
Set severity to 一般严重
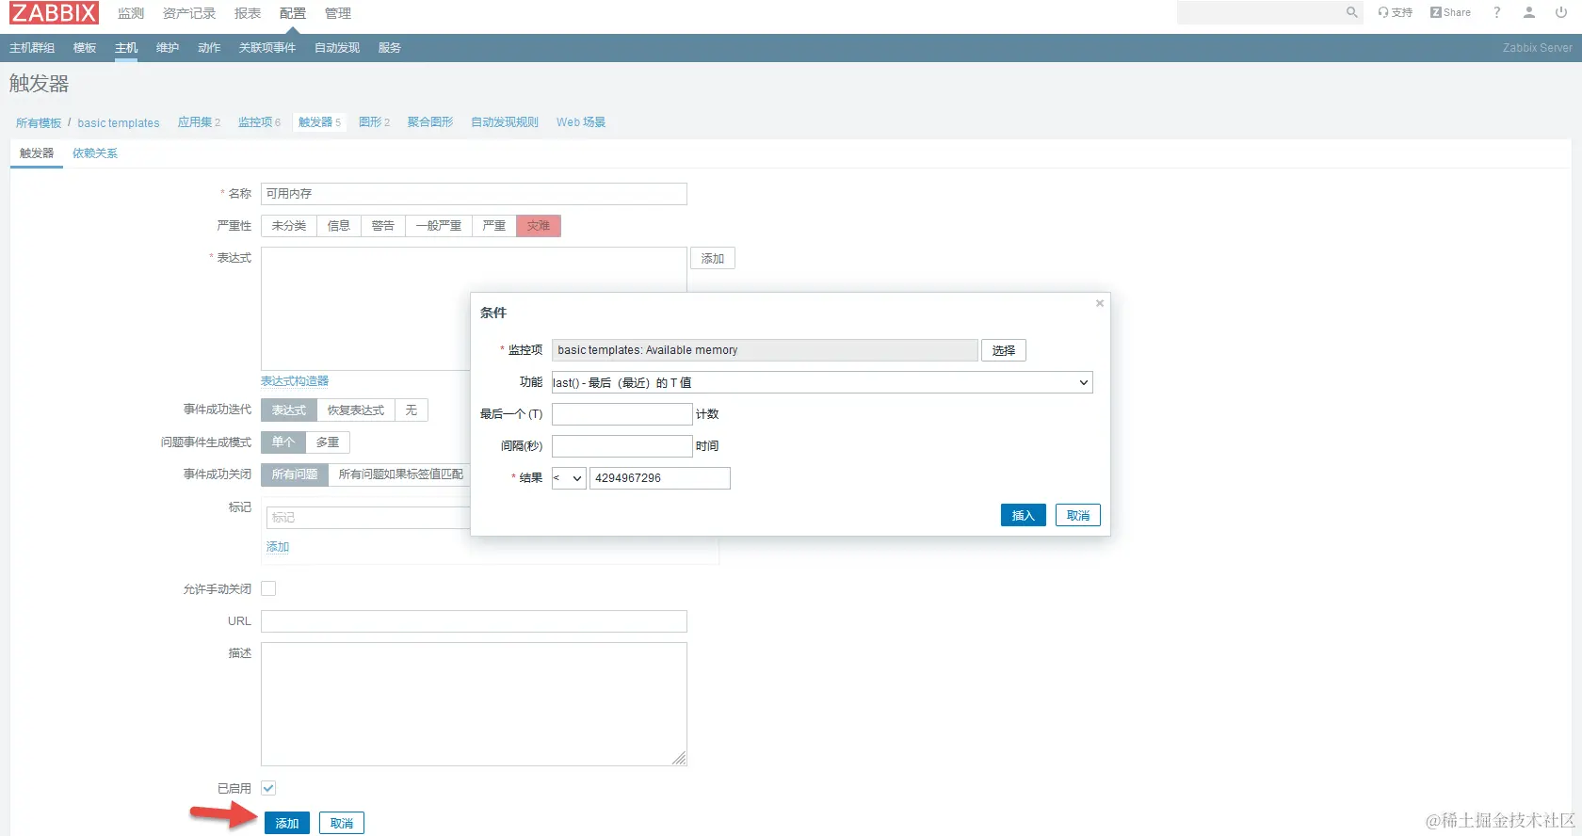click(439, 226)
